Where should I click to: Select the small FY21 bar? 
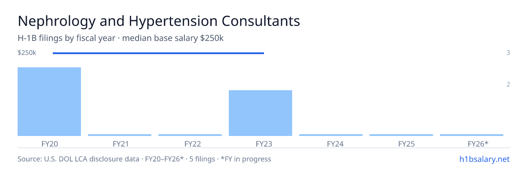[120, 135]
